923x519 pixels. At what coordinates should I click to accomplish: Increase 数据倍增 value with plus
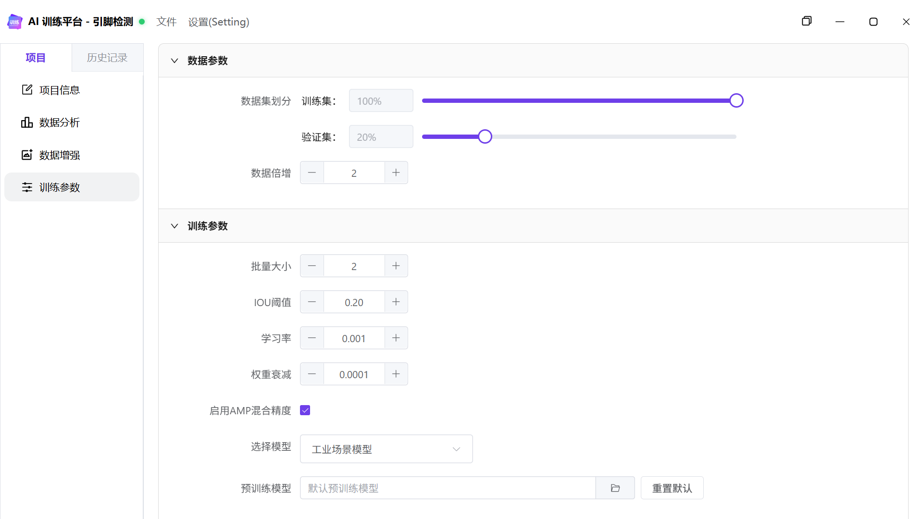[x=396, y=173]
